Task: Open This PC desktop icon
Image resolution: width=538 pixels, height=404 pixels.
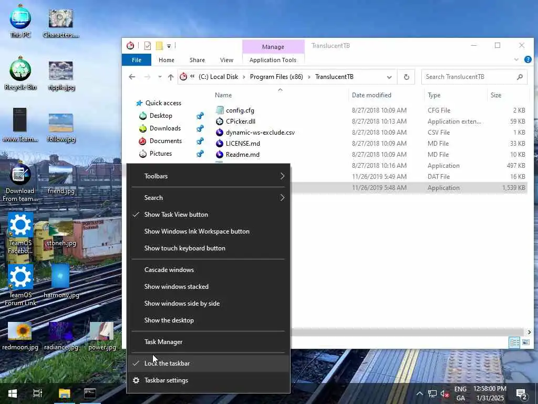Action: [20, 21]
